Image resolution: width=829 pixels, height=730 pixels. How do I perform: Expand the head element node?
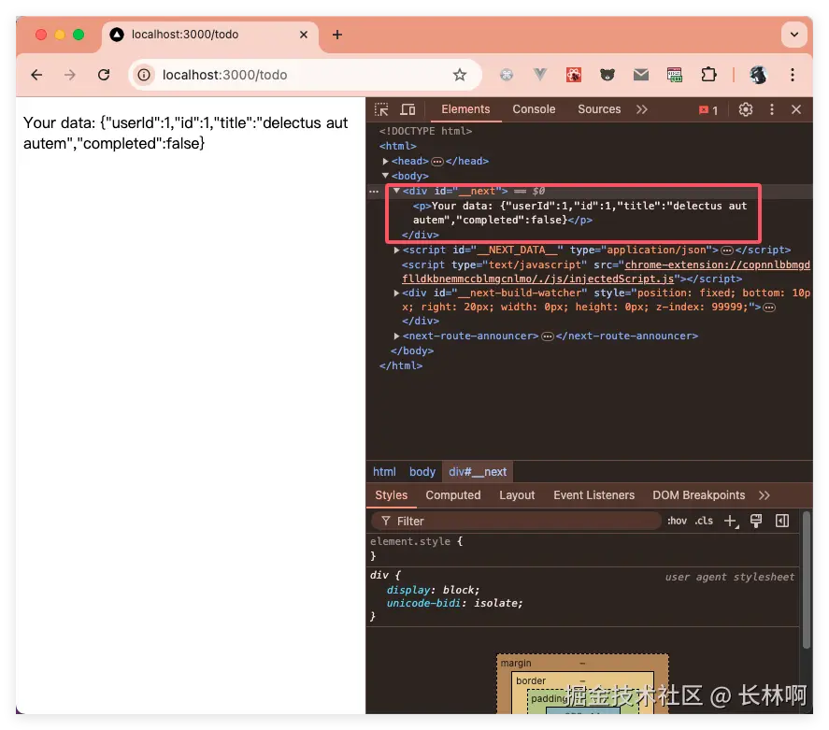tap(385, 161)
